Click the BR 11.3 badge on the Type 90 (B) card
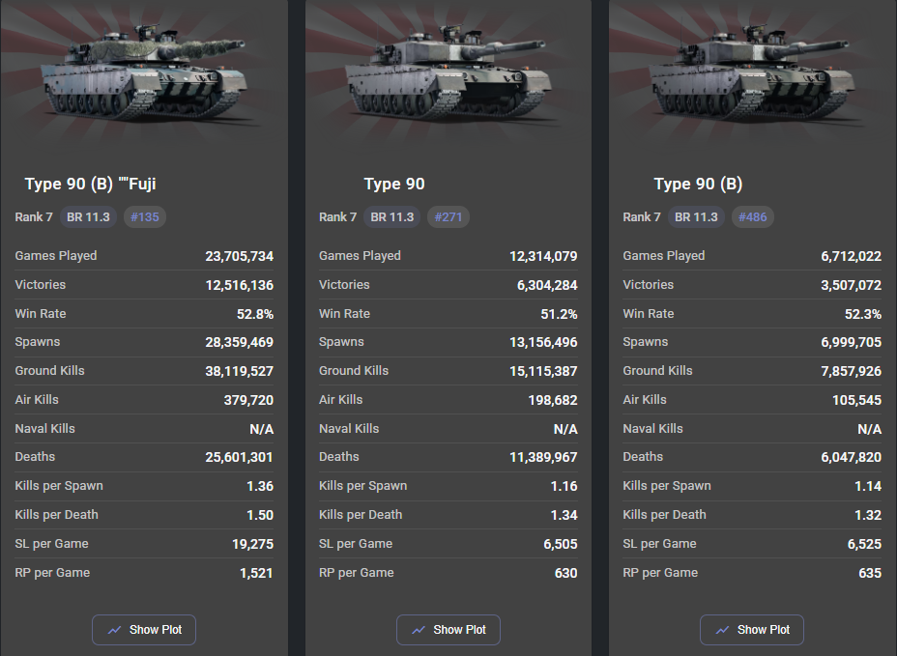Image resolution: width=897 pixels, height=656 pixels. coord(696,217)
